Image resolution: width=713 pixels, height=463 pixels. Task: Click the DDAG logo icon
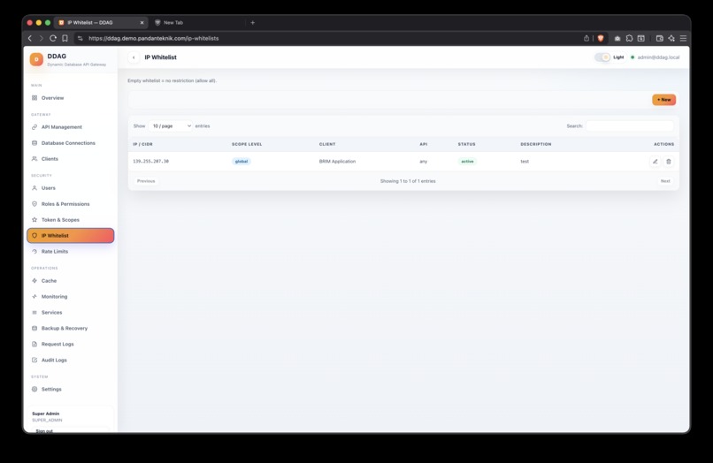[36, 59]
